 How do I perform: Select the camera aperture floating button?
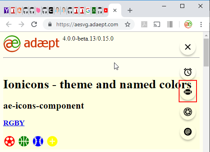[x=188, y=112]
